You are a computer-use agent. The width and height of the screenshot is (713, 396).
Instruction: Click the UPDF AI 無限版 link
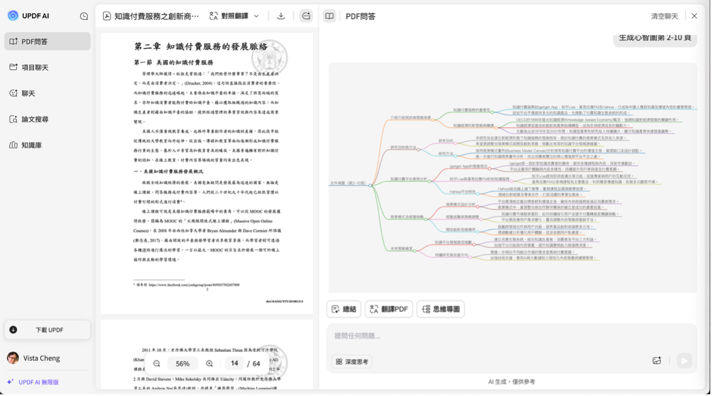point(33,382)
